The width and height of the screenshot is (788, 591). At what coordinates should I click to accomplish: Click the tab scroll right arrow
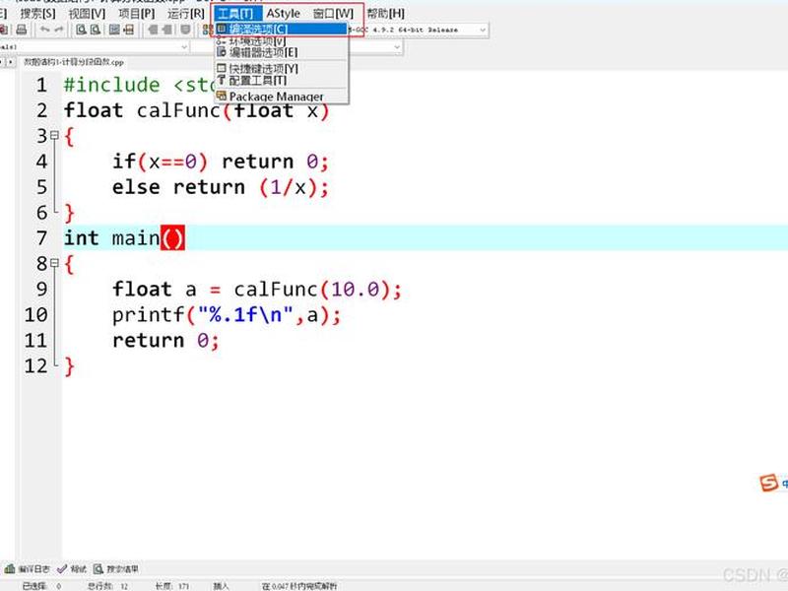pos(11,62)
